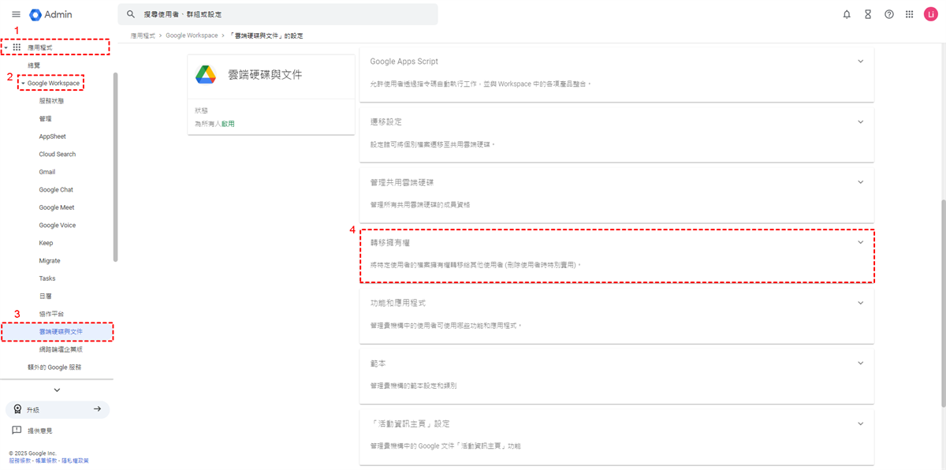Viewport: 946px width, 470px height.
Task: Click the search magnifier icon
Action: coord(131,14)
